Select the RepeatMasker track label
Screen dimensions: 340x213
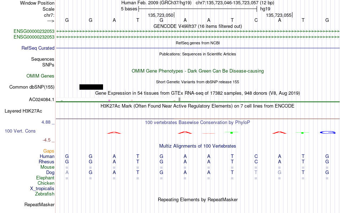click(39, 204)
